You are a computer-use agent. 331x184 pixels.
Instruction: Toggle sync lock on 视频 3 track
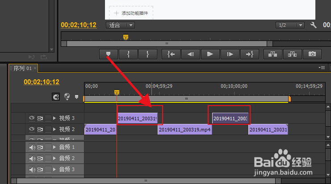[40, 119]
